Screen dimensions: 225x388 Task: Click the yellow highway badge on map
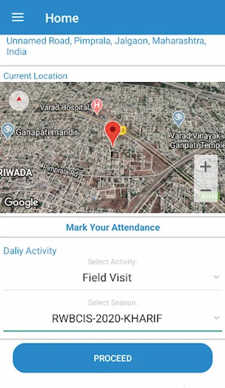click(x=123, y=130)
